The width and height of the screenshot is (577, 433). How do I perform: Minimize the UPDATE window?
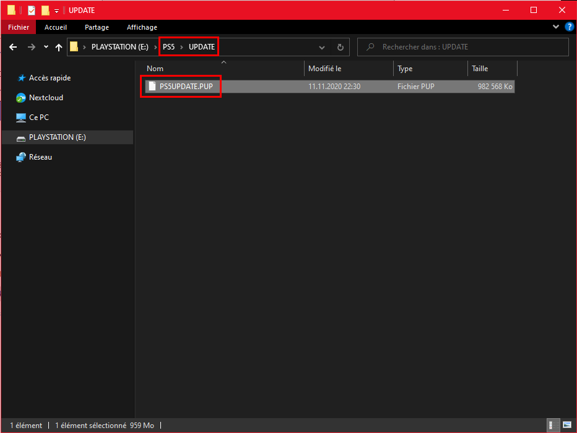[506, 11]
